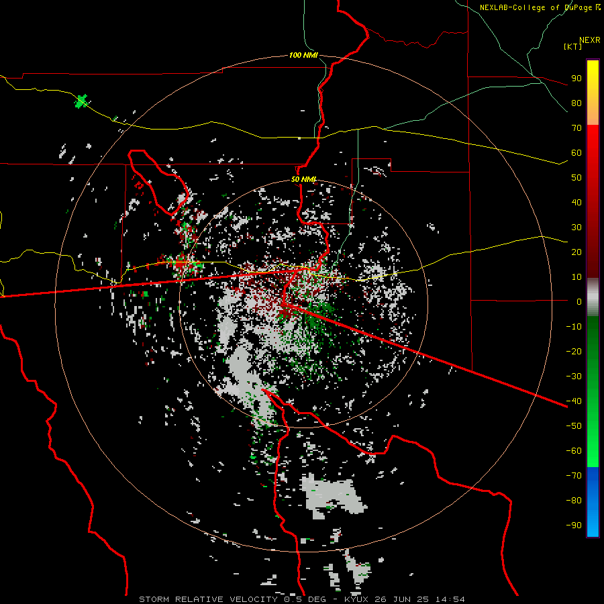Click the 0 value on velocity scale
604x604 pixels.
(x=579, y=301)
